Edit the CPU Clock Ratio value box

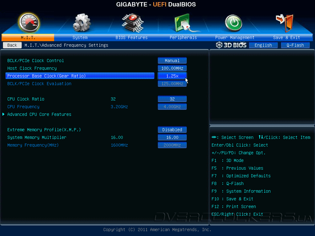pyautogui.click(x=172, y=99)
